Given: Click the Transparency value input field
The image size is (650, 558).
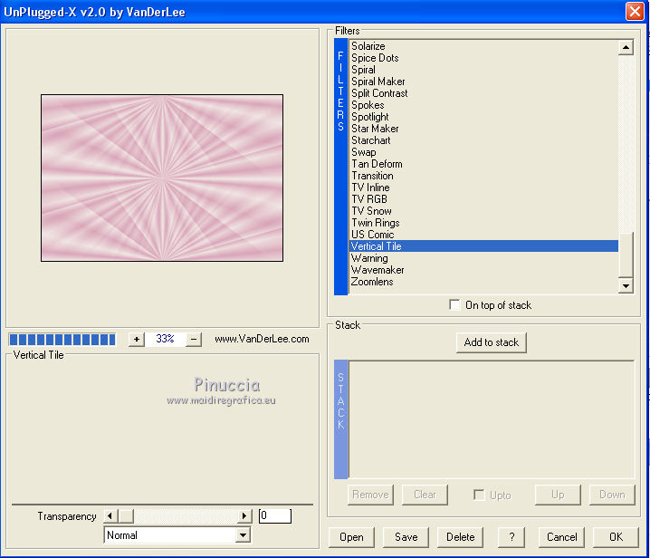Looking at the screenshot, I should click(x=275, y=515).
